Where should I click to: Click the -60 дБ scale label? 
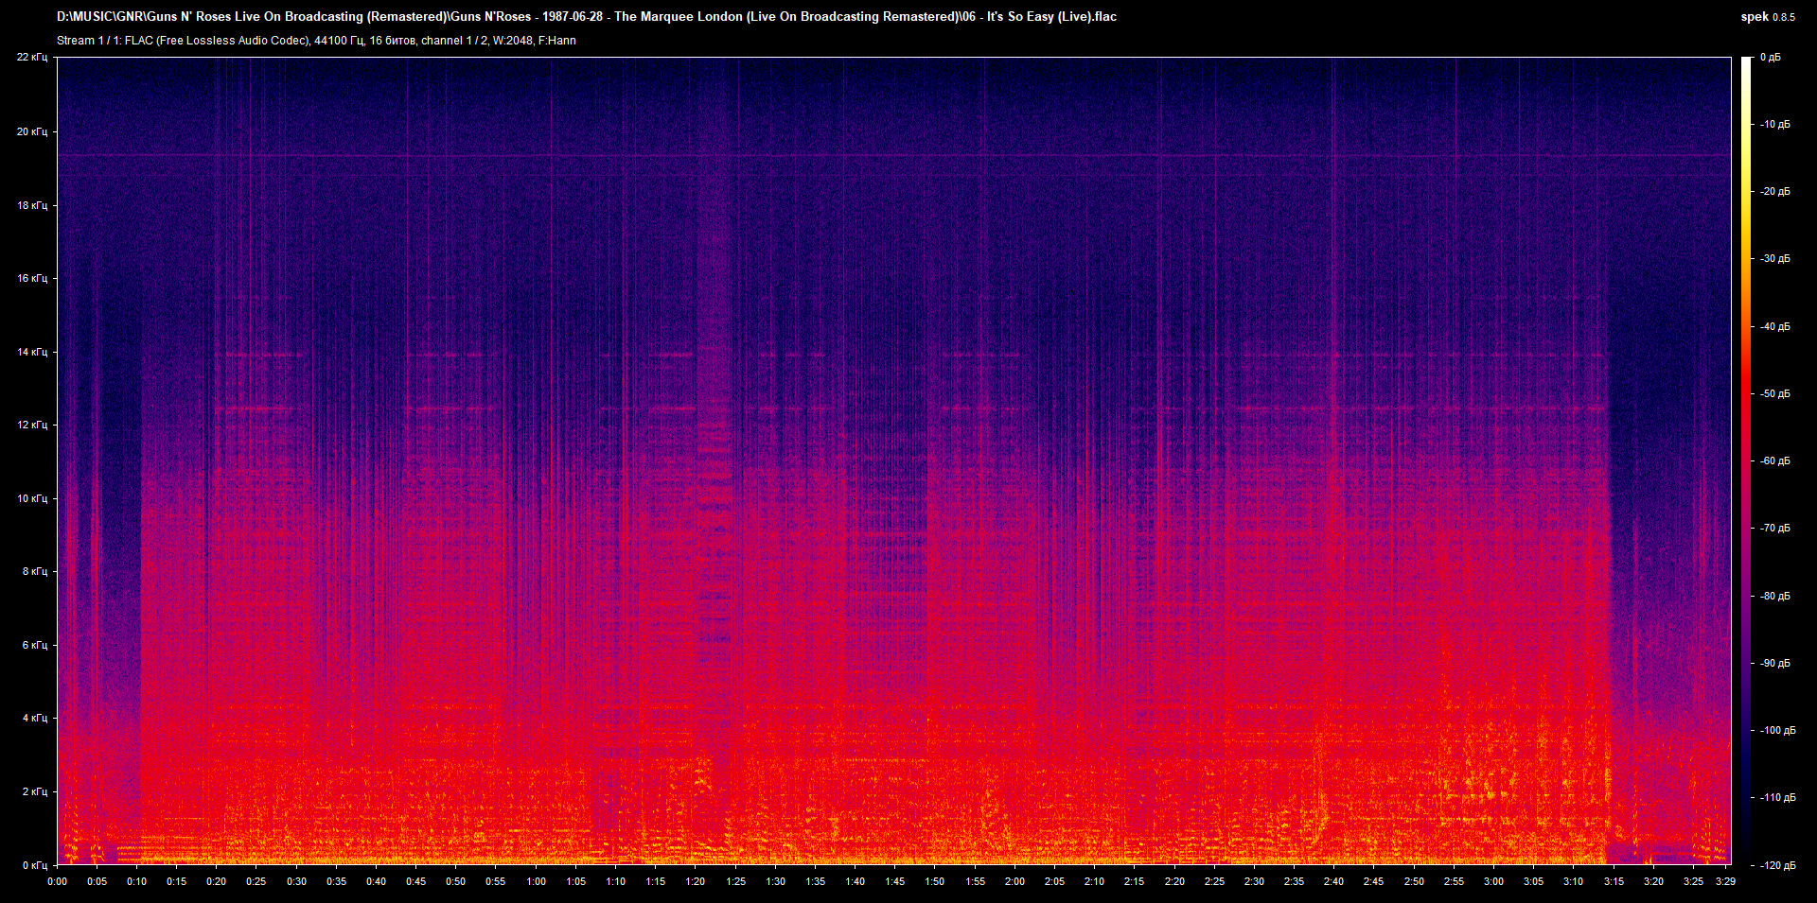tap(1774, 460)
